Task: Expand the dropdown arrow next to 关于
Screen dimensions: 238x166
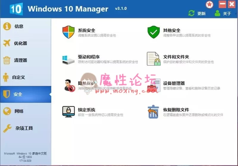Action: click(236, 14)
